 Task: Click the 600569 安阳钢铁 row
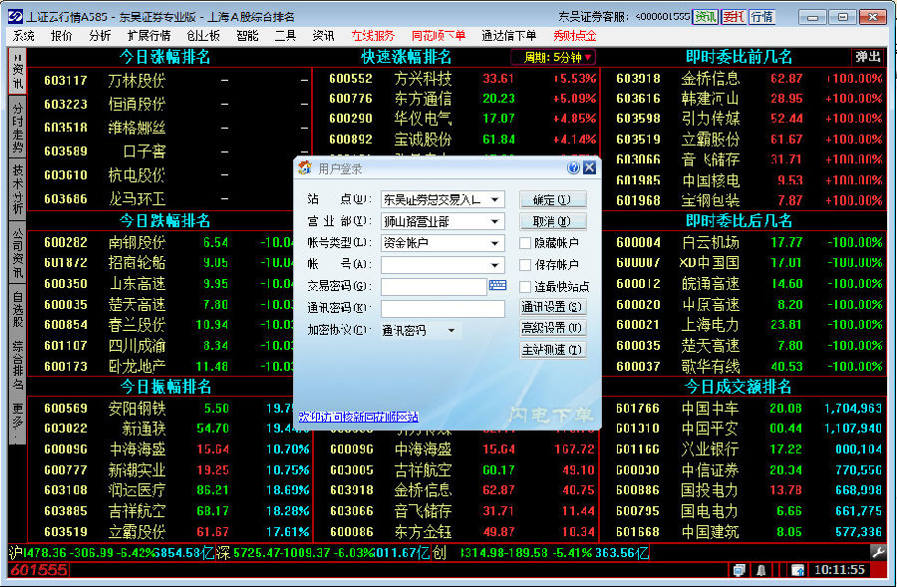pyautogui.click(x=169, y=409)
